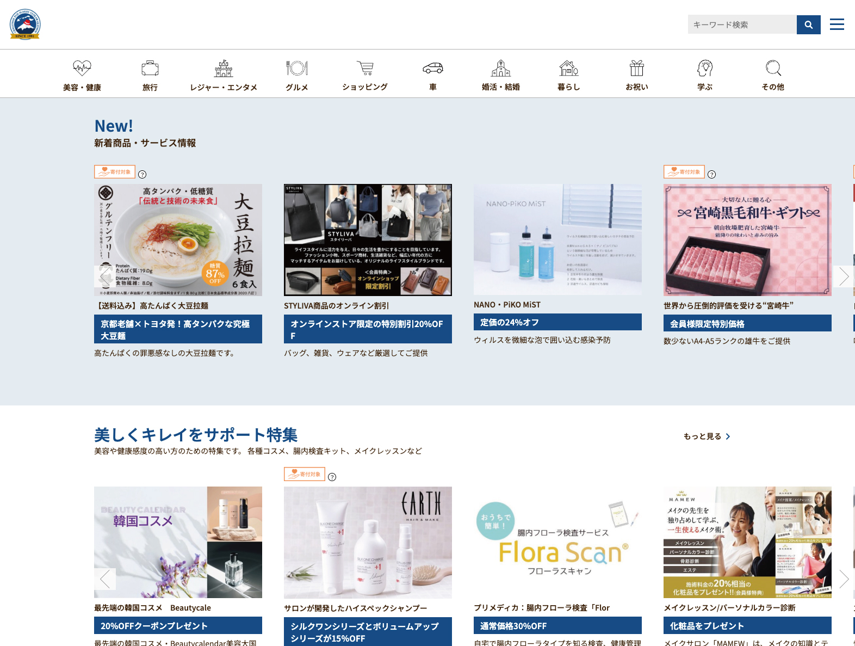Open the MAMEW makeup lesson image
Image resolution: width=855 pixels, height=646 pixels.
click(x=747, y=543)
